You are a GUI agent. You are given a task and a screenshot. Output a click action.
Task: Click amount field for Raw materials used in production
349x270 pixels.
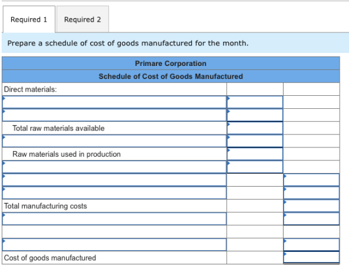[x=255, y=154]
